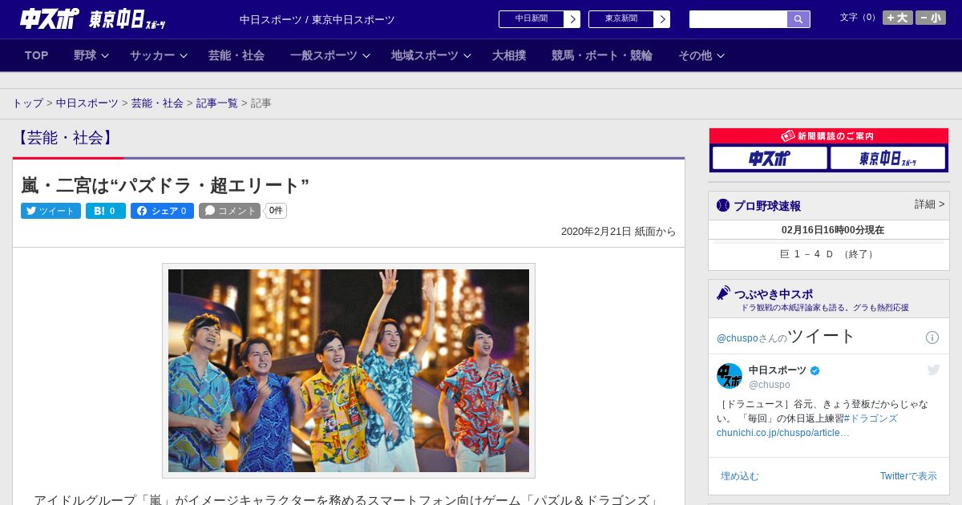Click the 新聞購読のご案内 header
The image size is (962, 505).
[x=828, y=136]
